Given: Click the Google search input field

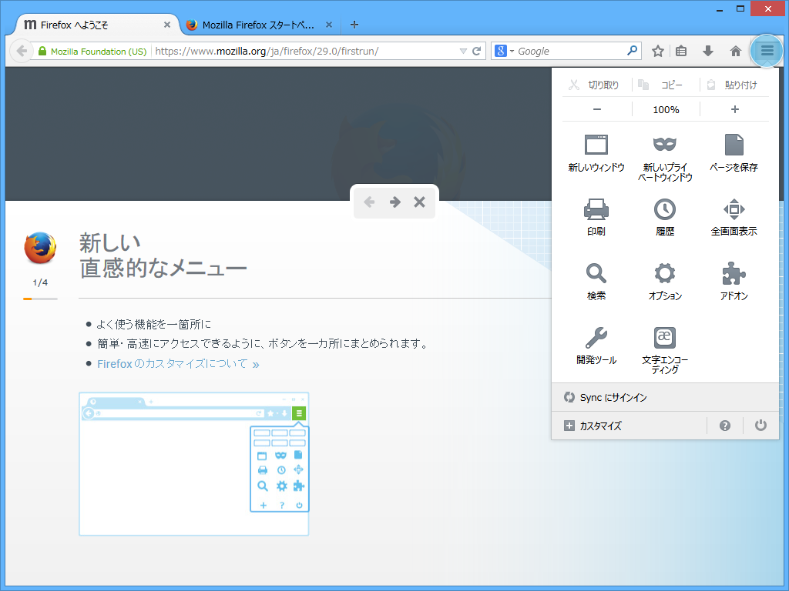Looking at the screenshot, I should pyautogui.click(x=570, y=52).
